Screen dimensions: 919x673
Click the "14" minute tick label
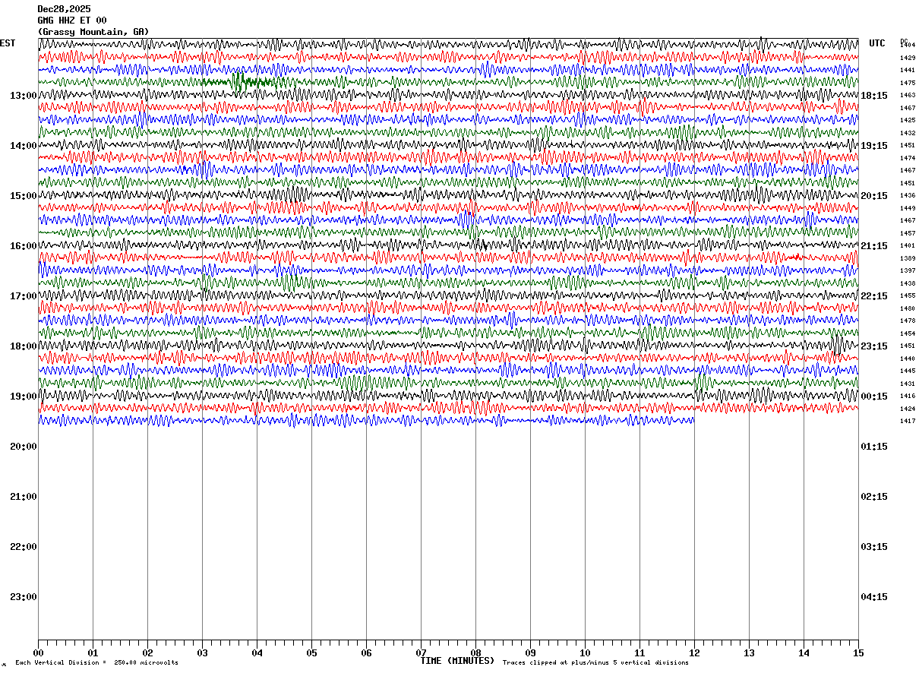point(804,652)
